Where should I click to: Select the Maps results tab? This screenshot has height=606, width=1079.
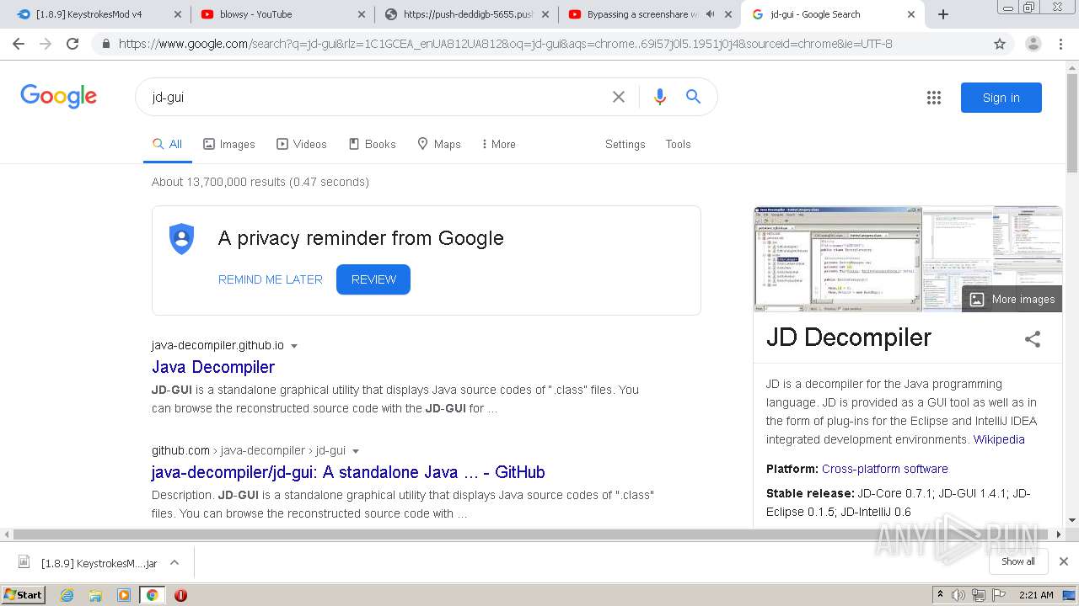[x=439, y=144]
